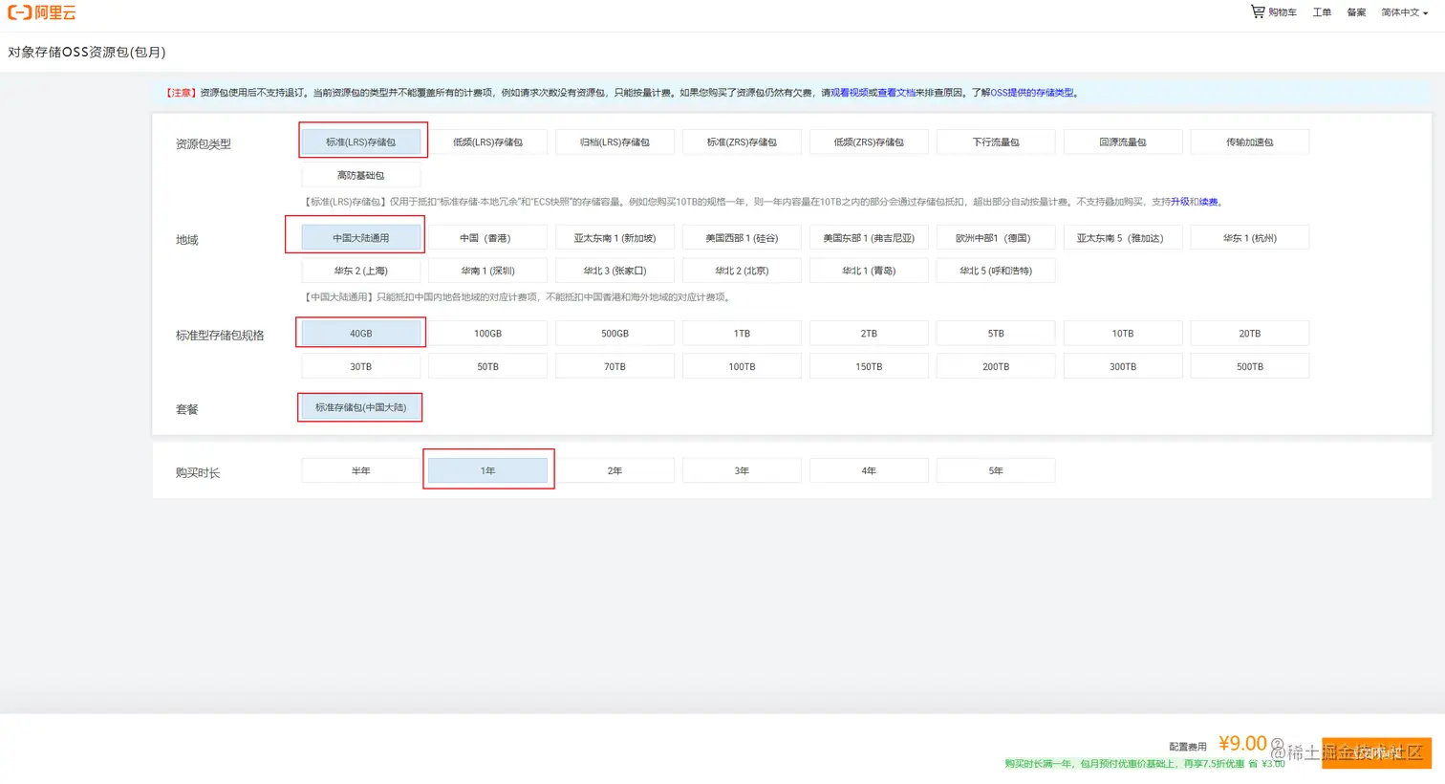Set purchase duration to 5年

pyautogui.click(x=996, y=470)
